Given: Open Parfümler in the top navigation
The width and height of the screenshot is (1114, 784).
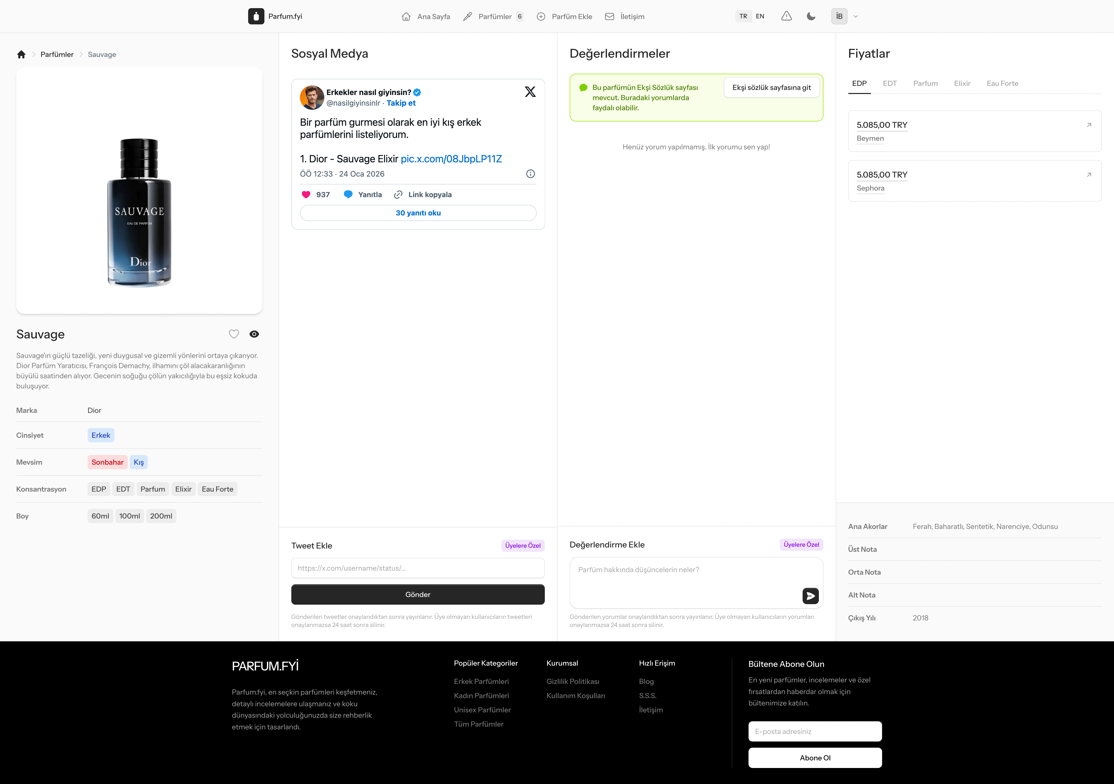Looking at the screenshot, I should (x=494, y=17).
